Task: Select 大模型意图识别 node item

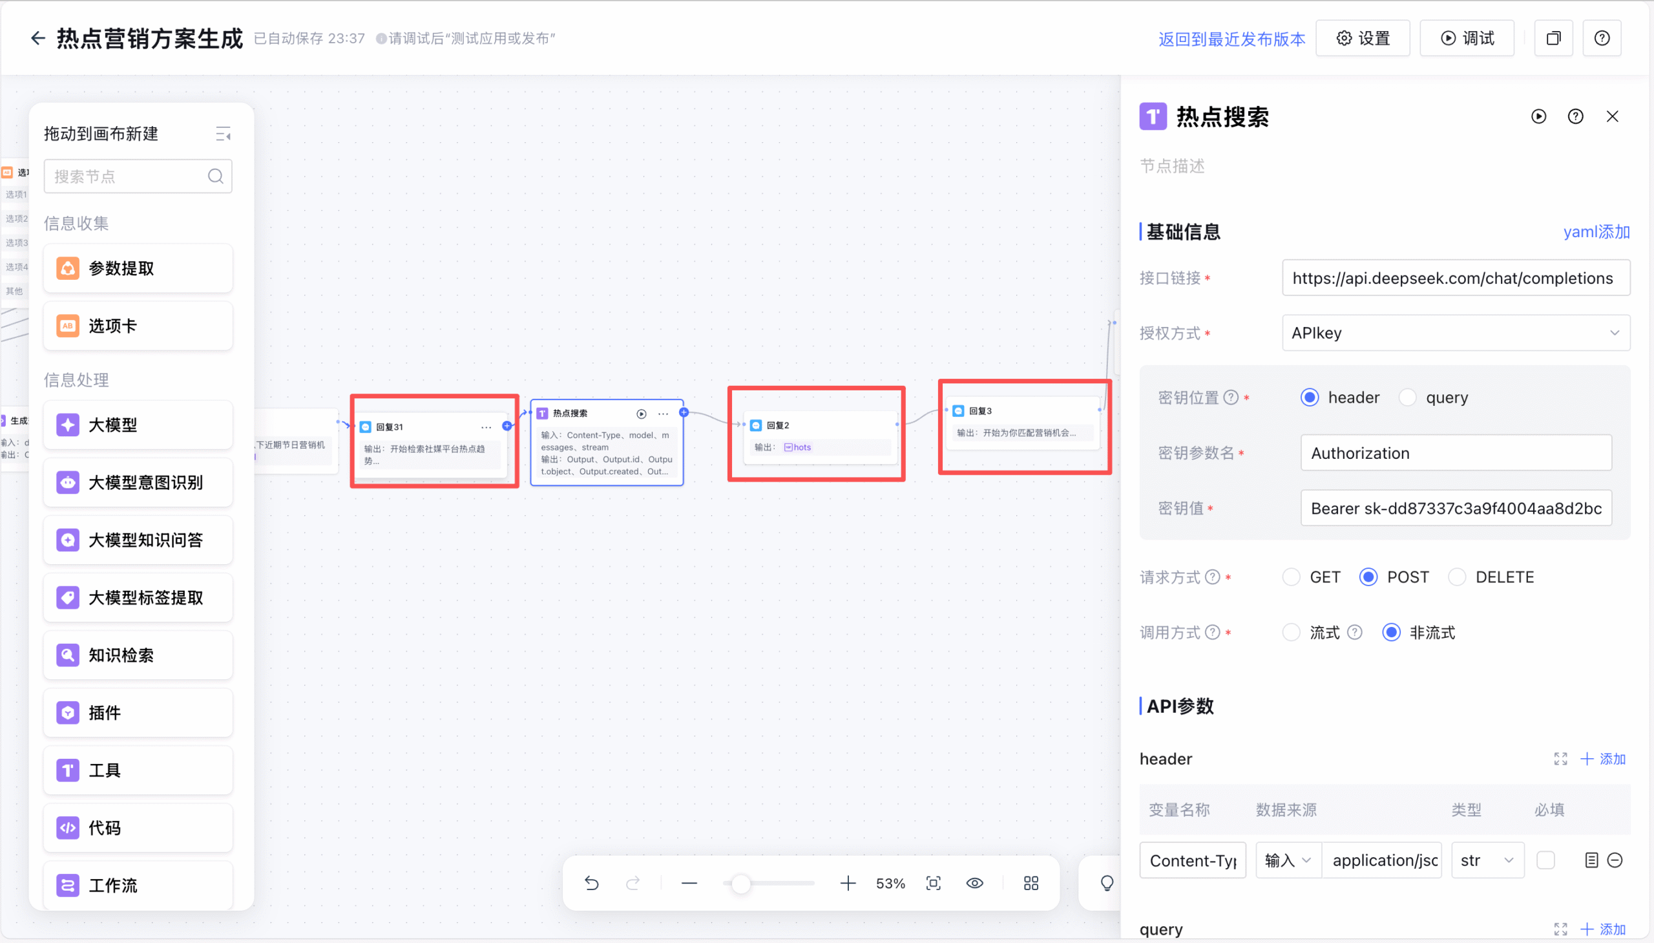Action: click(138, 483)
